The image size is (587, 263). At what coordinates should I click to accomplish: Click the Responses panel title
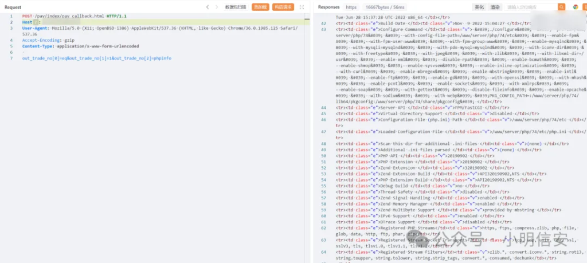point(328,7)
